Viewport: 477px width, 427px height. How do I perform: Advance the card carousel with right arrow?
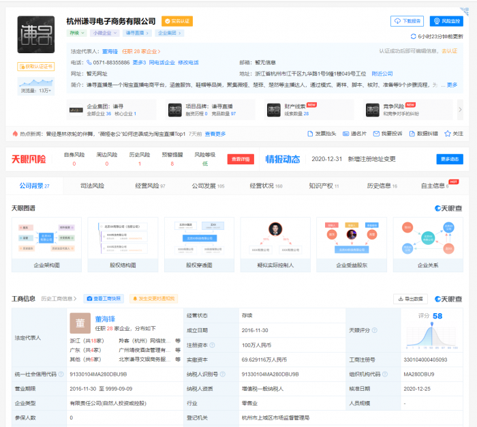(460, 109)
